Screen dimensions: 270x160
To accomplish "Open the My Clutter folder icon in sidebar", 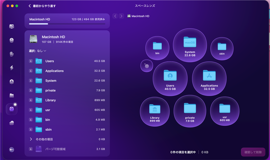I will (x=12, y=95).
